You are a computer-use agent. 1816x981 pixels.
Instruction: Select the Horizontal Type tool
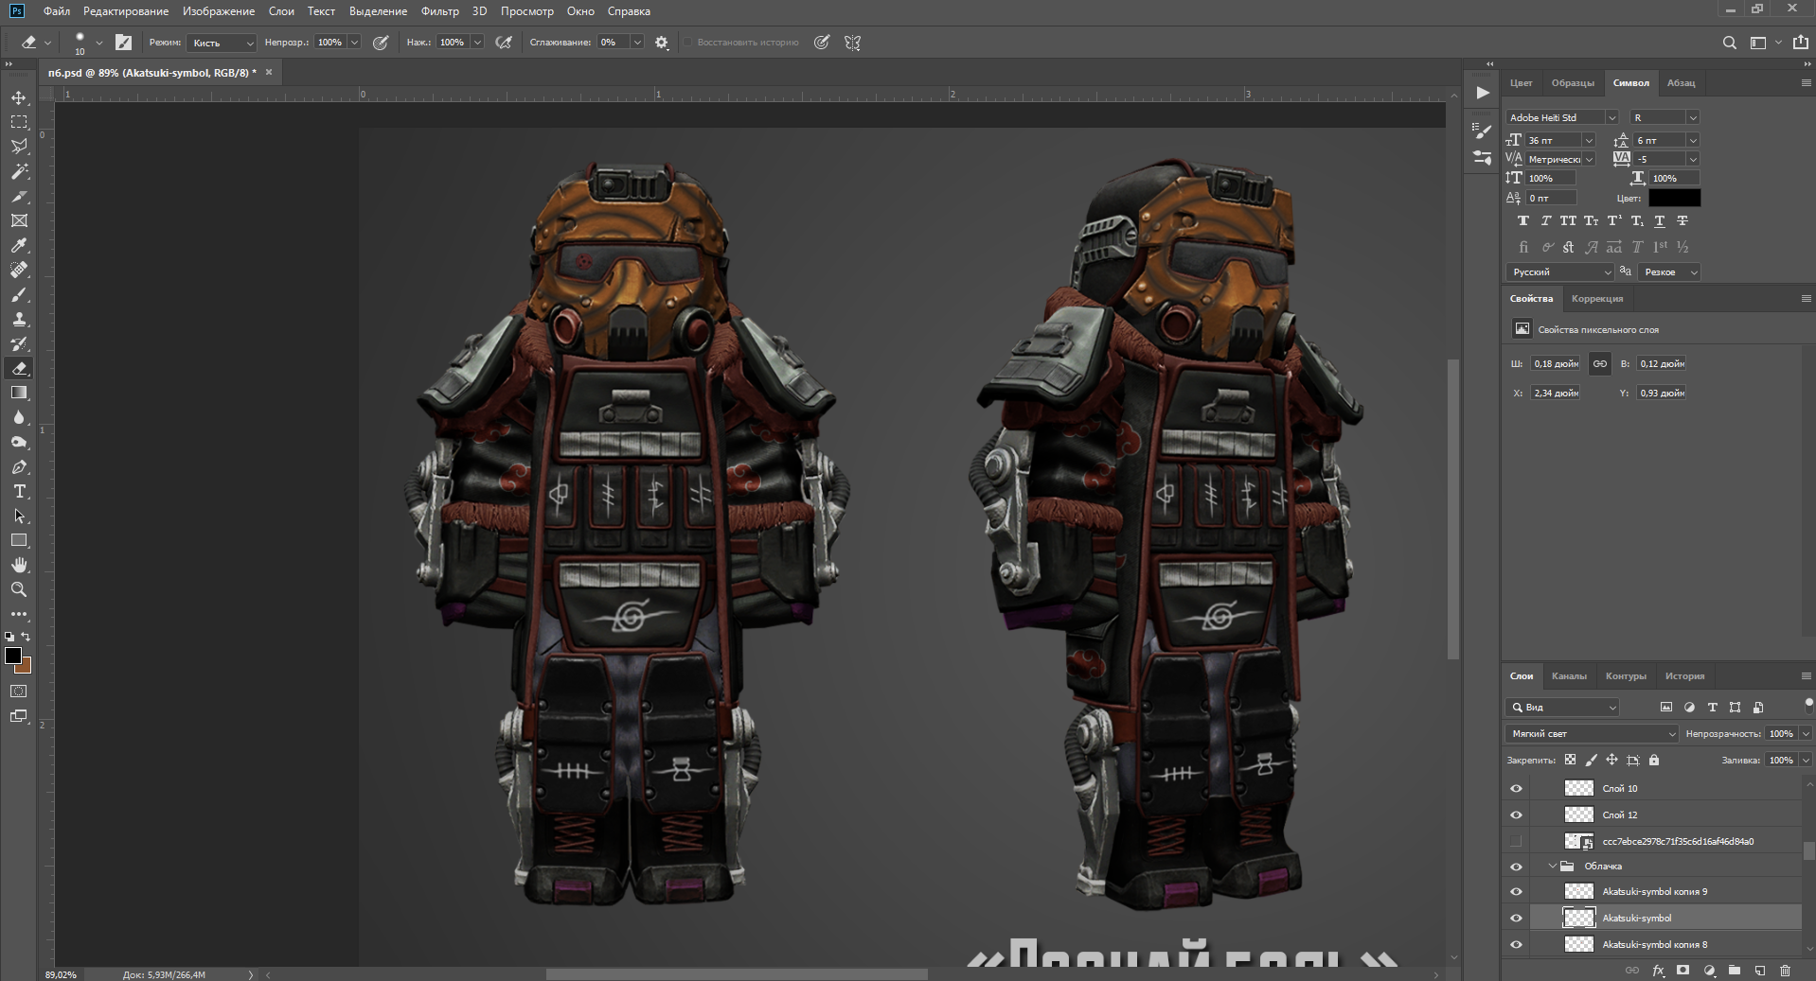(x=19, y=491)
